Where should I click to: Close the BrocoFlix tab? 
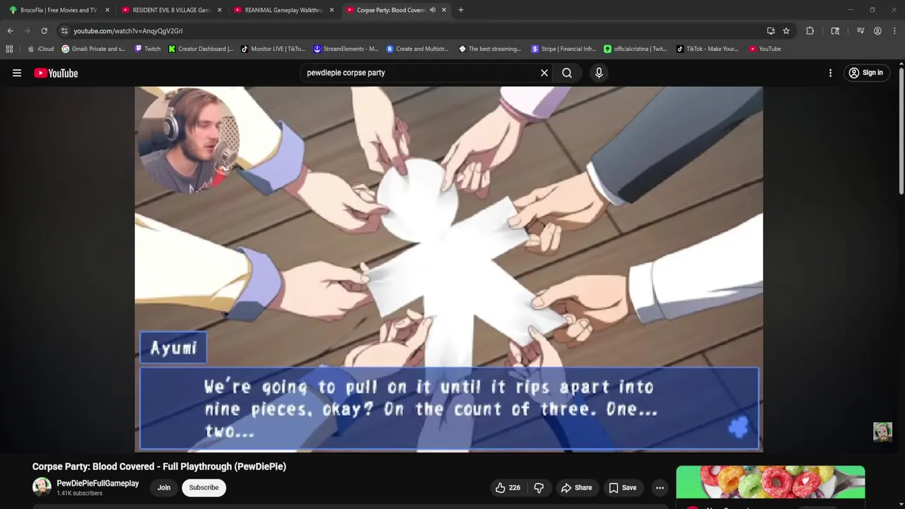coord(107,10)
